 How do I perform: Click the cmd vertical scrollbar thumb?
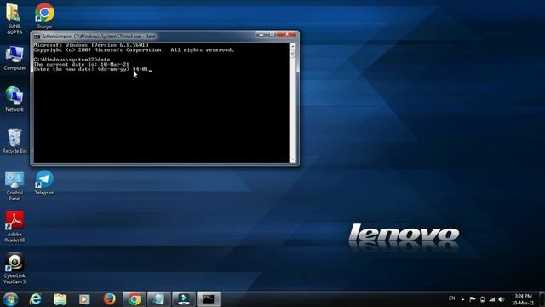293,54
